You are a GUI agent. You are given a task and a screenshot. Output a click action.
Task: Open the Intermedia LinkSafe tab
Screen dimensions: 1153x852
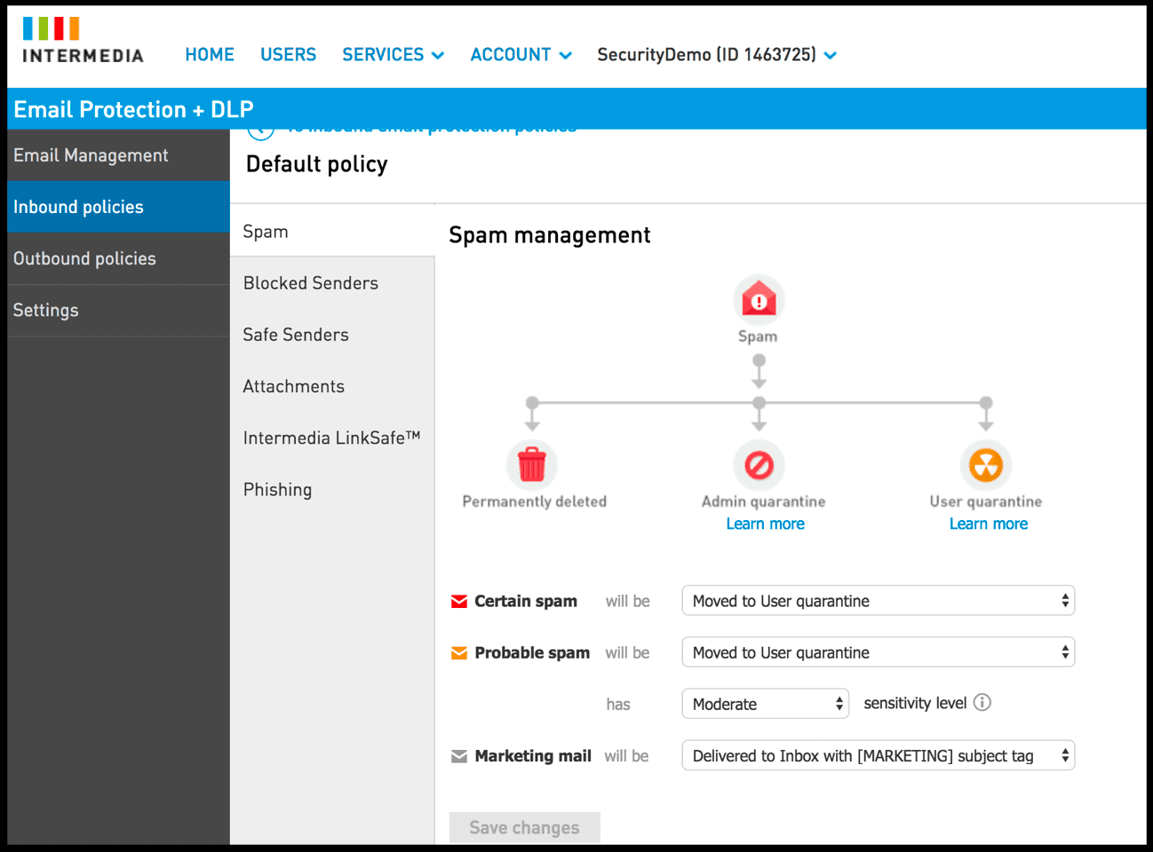(x=332, y=438)
